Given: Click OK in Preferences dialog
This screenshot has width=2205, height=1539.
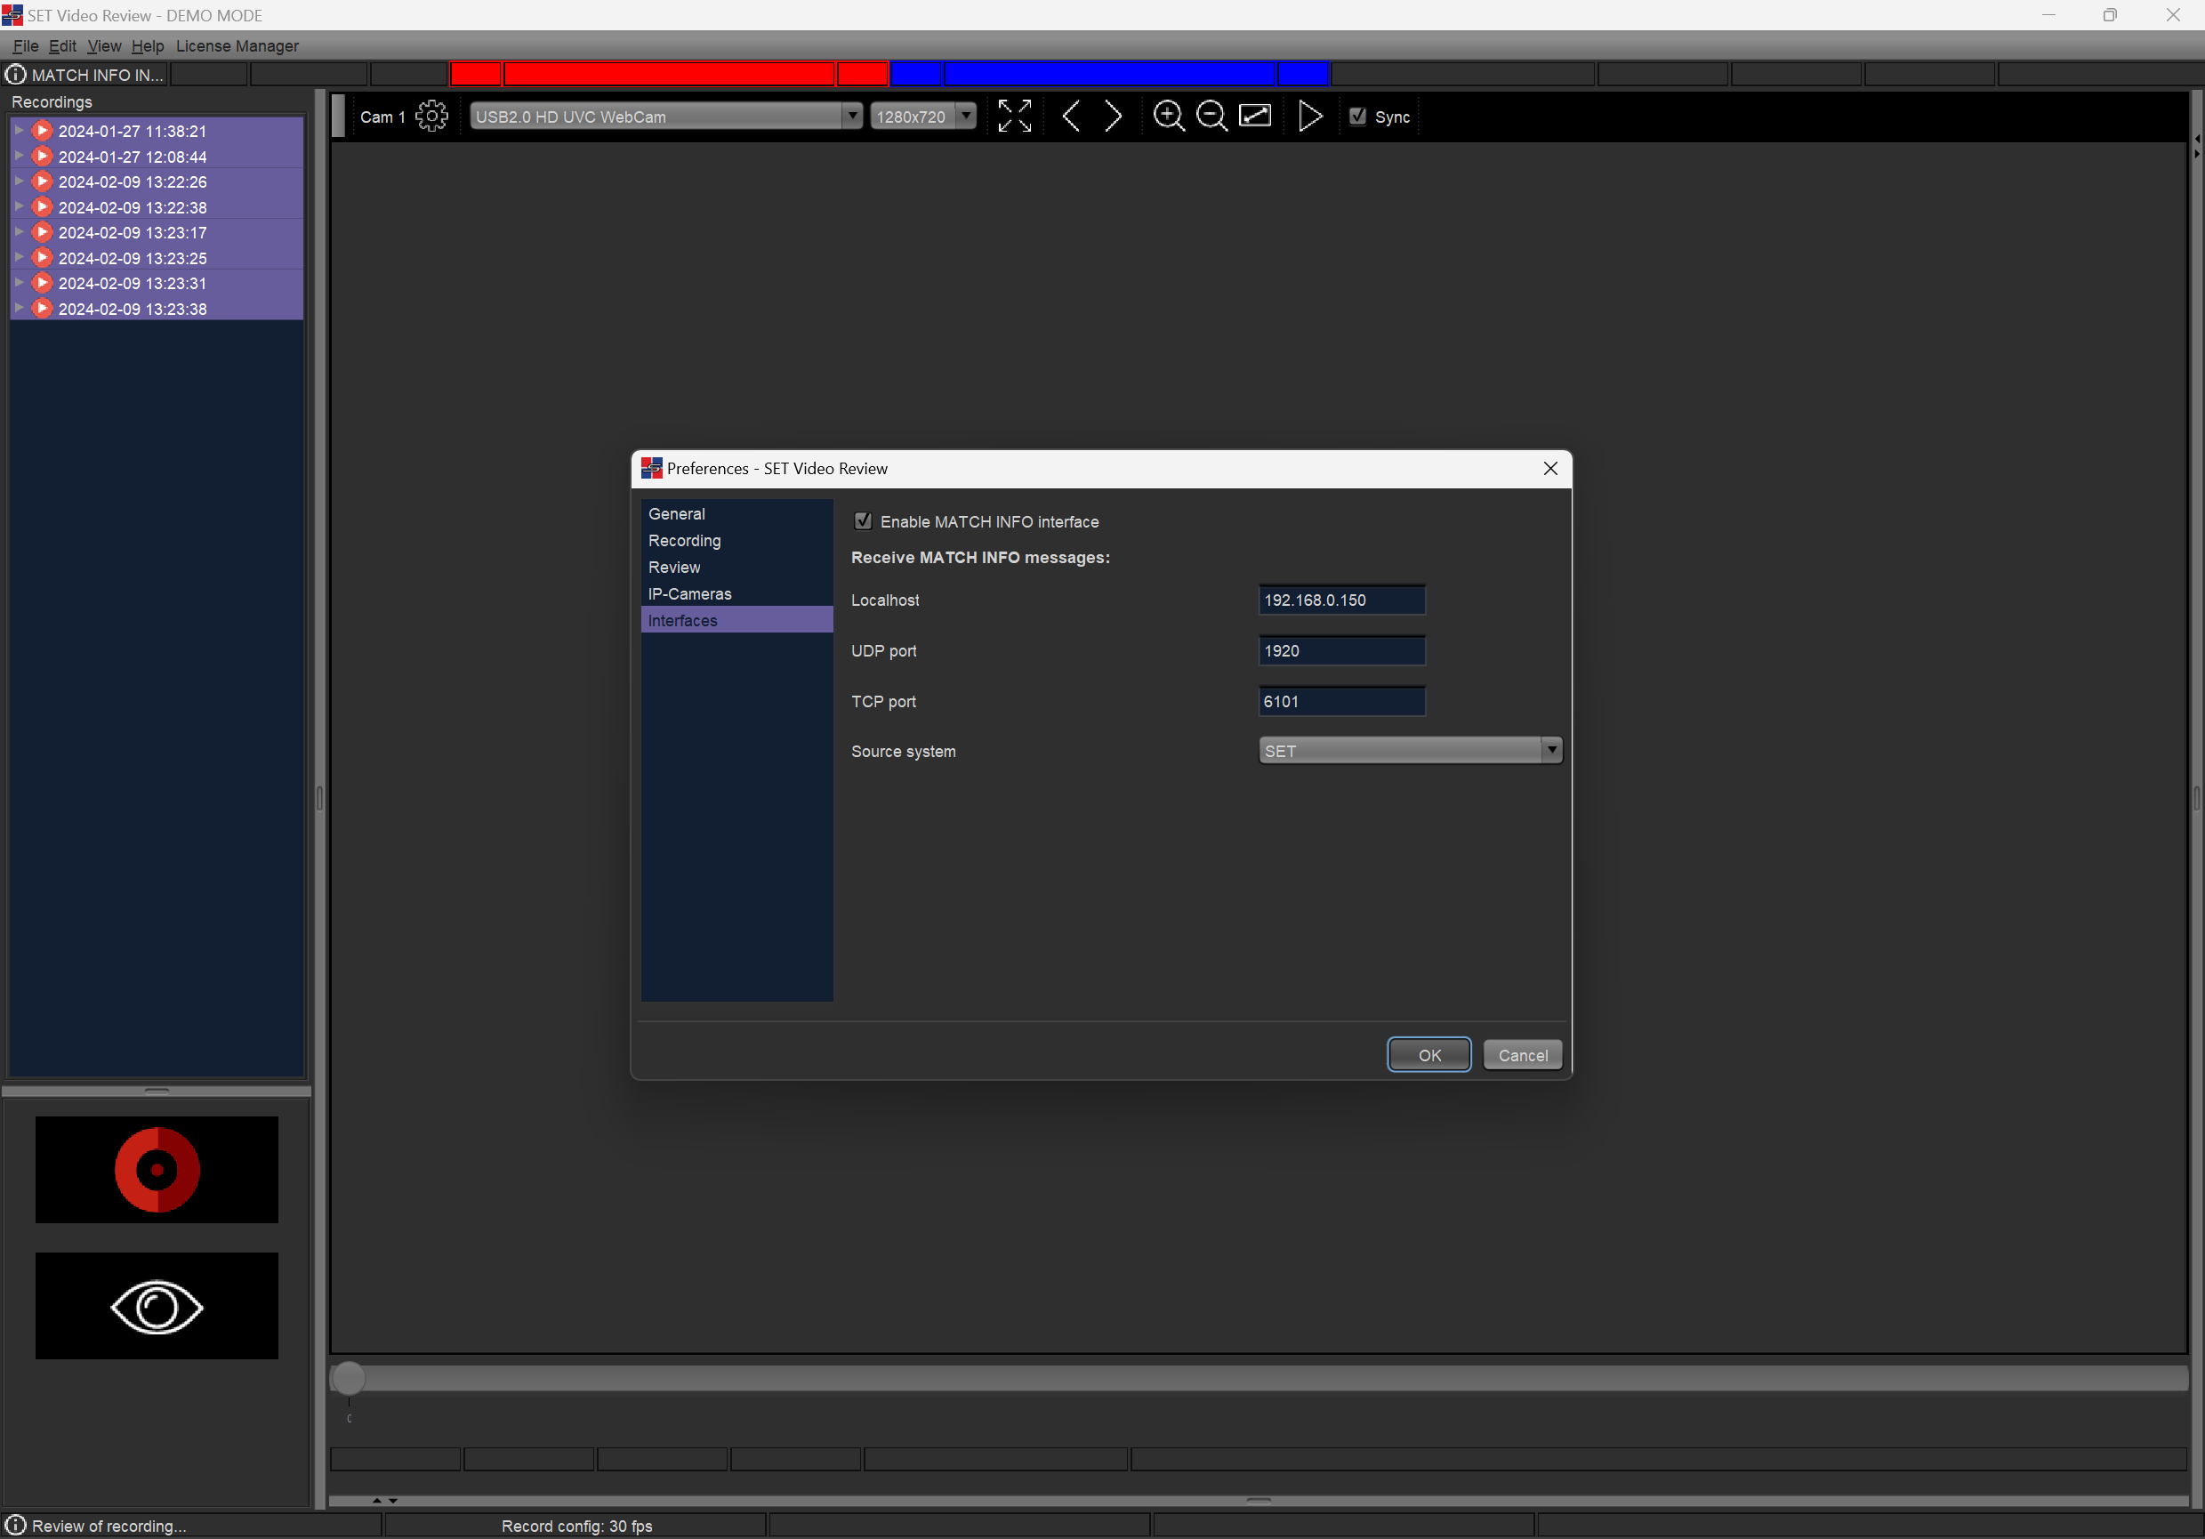Looking at the screenshot, I should pos(1428,1055).
